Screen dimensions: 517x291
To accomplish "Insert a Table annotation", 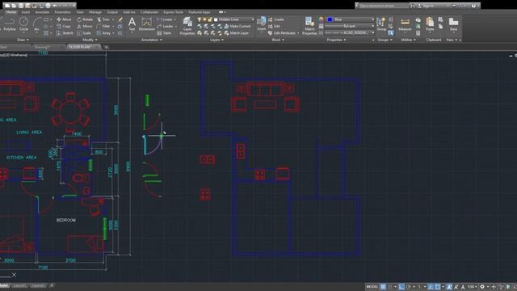I will (164, 33).
